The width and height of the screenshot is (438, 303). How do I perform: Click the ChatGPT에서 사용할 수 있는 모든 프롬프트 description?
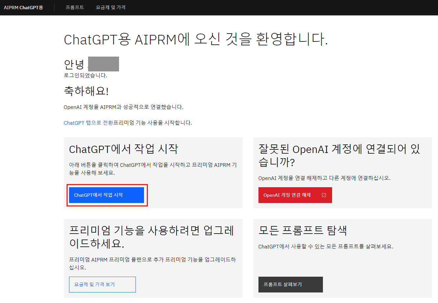[326, 246]
